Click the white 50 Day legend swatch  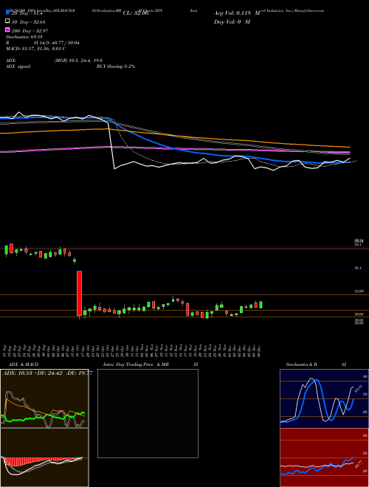click(x=7, y=21)
